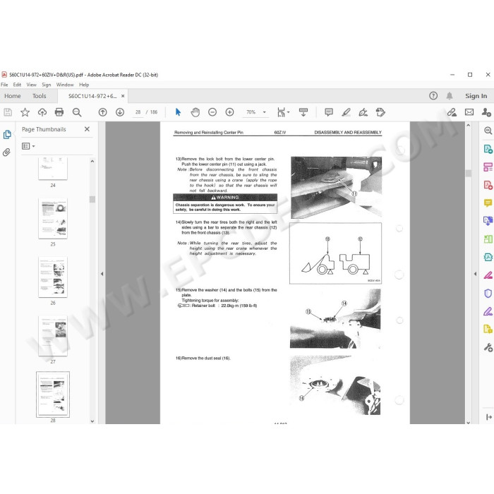
Task: Bookmark file with the star icon
Action: click(x=25, y=112)
